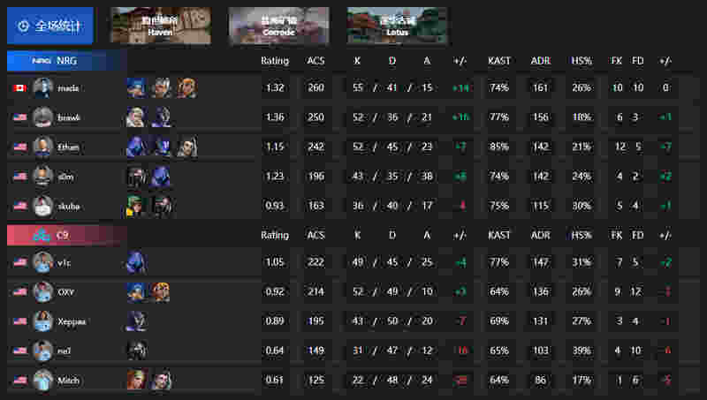707x400 pixels.
Task: Click the C9 cloud logo icon
Action: 42,235
